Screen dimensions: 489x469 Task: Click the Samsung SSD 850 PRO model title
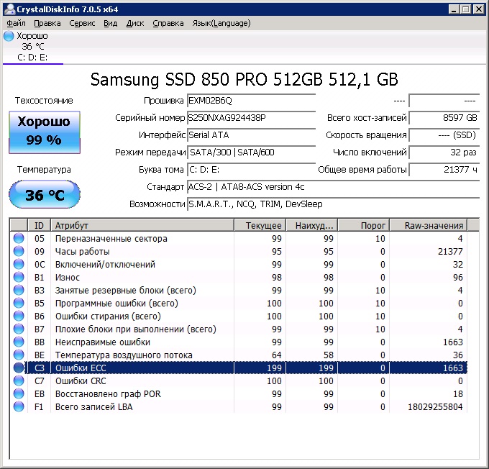244,80
